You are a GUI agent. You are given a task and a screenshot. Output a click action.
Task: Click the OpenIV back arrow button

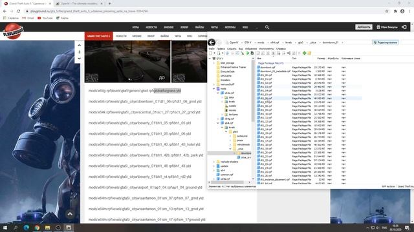coord(212,43)
